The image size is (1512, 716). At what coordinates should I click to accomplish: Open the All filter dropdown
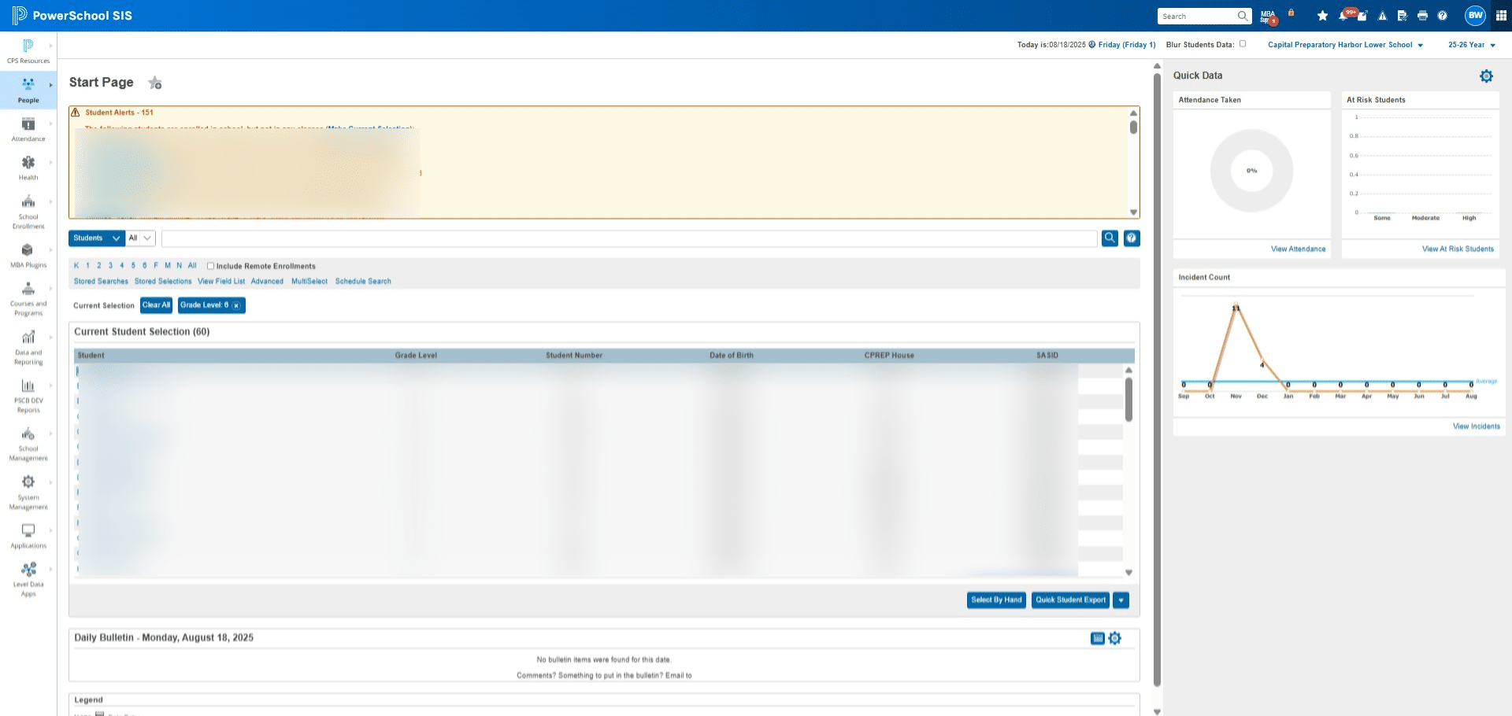tap(140, 238)
